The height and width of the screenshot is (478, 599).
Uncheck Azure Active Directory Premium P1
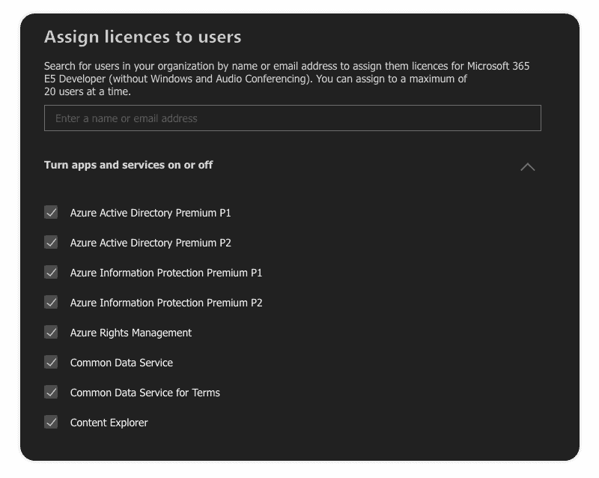[51, 212]
